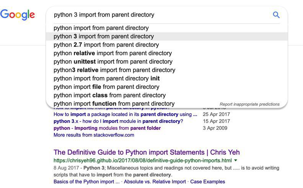Click the date '3 Apr 2009'
This screenshot has width=303, height=188.
point(215,128)
